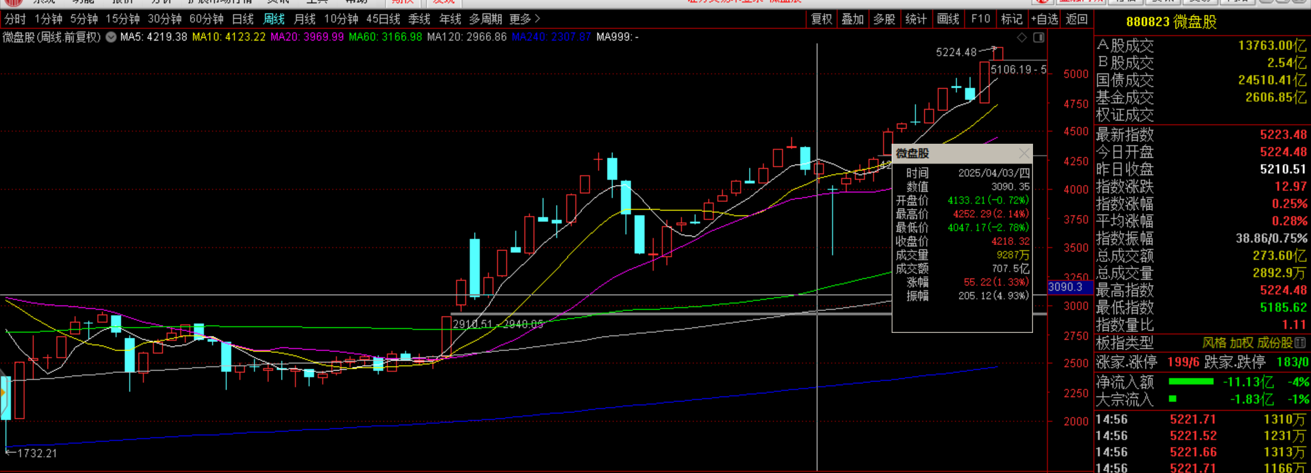Click the yellow MA10: 4123.22 label
The image size is (1311, 473).
(229, 37)
